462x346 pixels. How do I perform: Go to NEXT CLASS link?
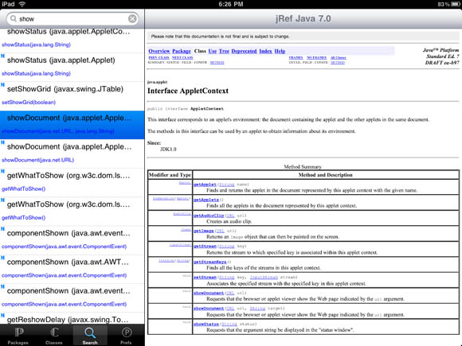[182, 57]
